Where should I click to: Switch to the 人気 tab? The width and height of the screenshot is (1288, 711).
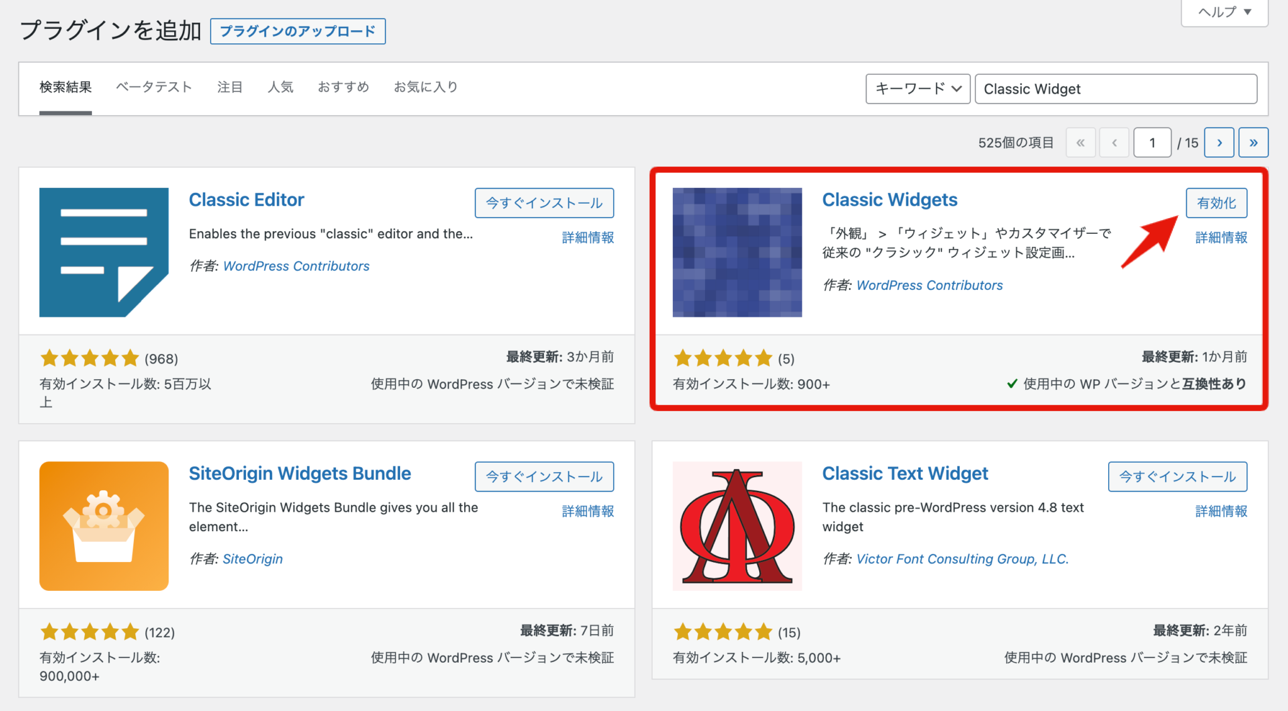(280, 87)
